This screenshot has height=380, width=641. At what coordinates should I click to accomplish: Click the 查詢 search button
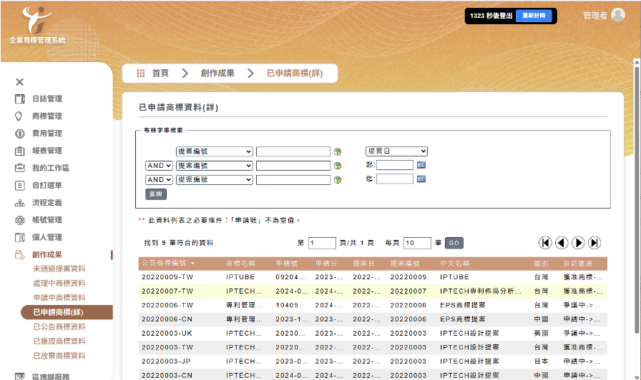tap(156, 194)
